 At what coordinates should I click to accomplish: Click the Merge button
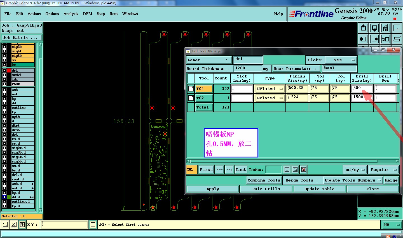(391, 180)
